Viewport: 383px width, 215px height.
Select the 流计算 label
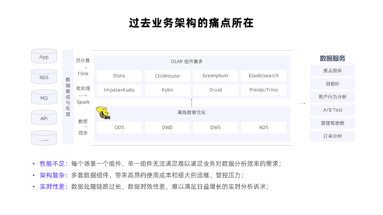click(x=83, y=60)
